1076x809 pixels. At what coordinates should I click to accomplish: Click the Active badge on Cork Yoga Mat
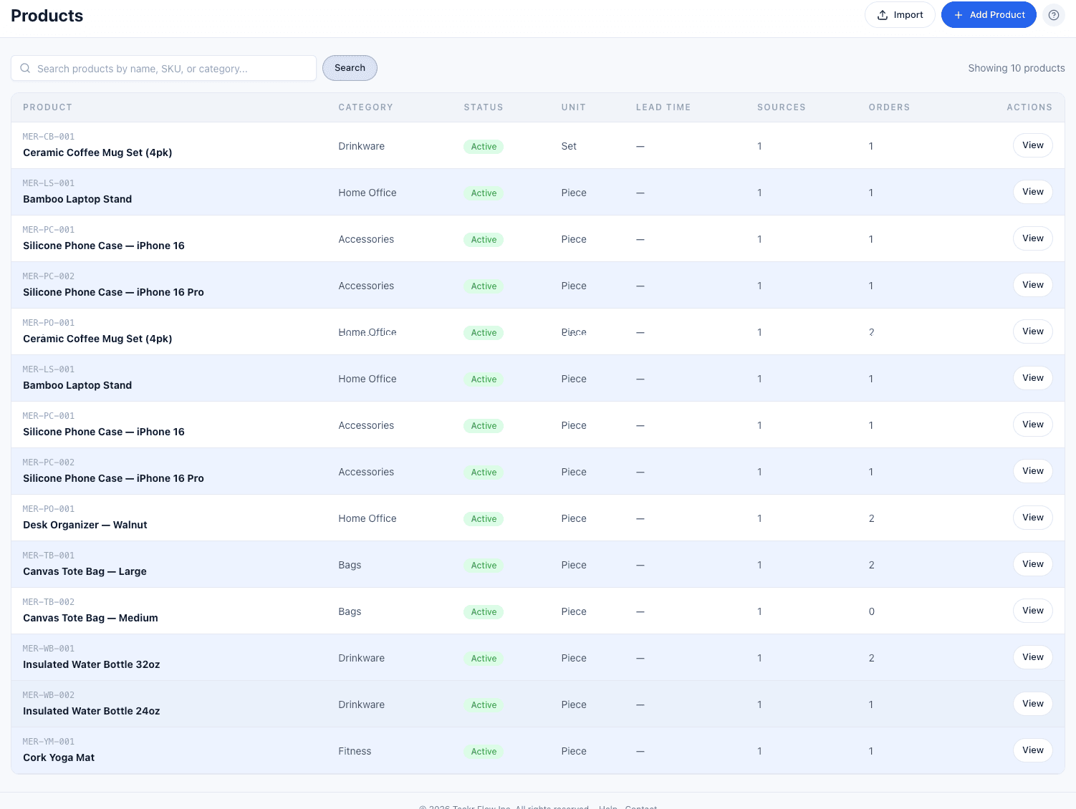coord(484,751)
